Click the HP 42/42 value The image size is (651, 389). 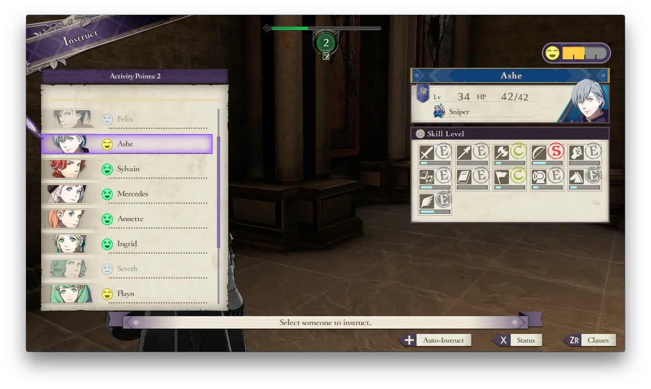coord(514,97)
